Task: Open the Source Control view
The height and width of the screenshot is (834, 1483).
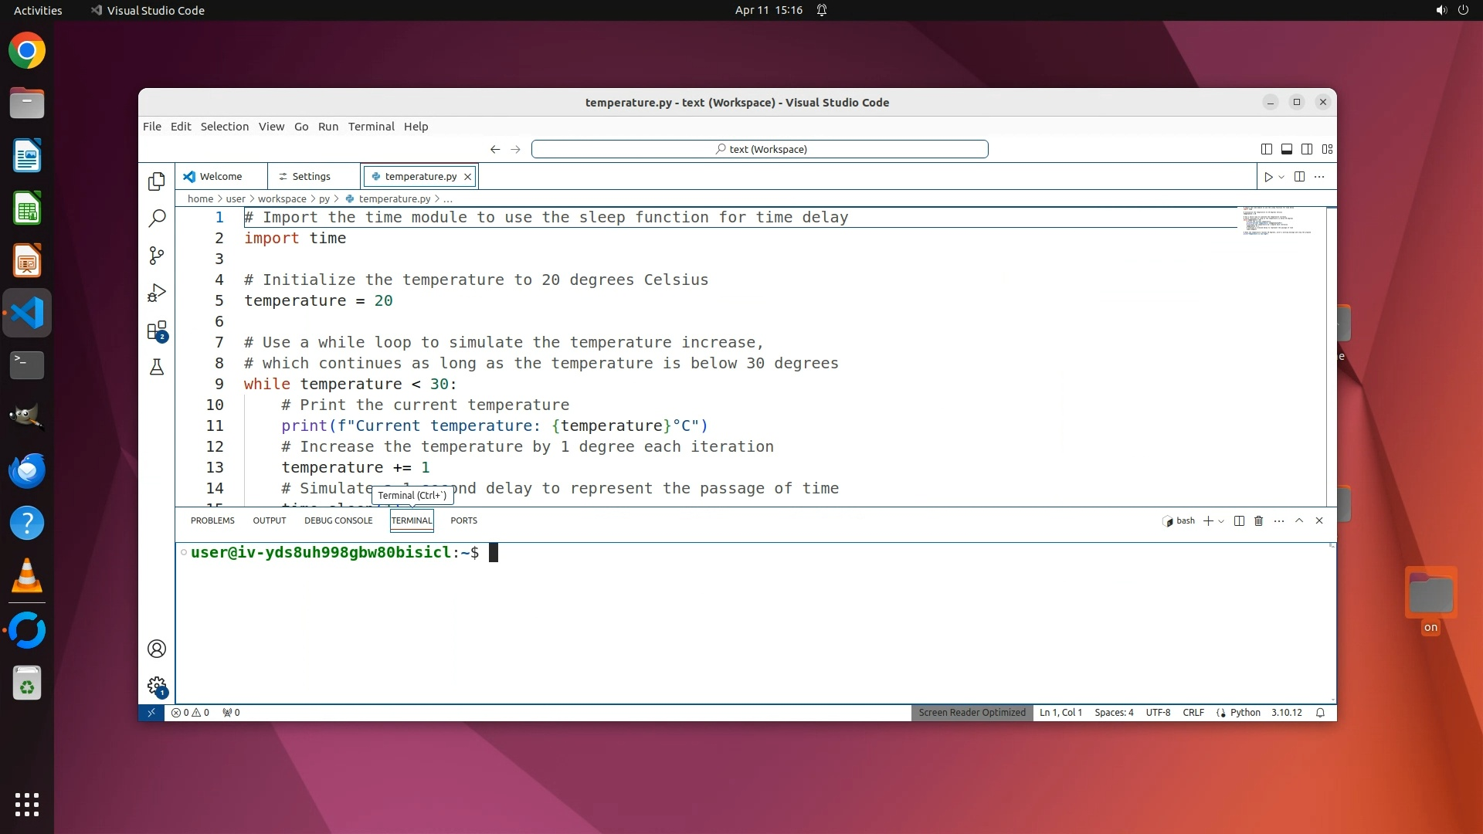Action: click(157, 256)
